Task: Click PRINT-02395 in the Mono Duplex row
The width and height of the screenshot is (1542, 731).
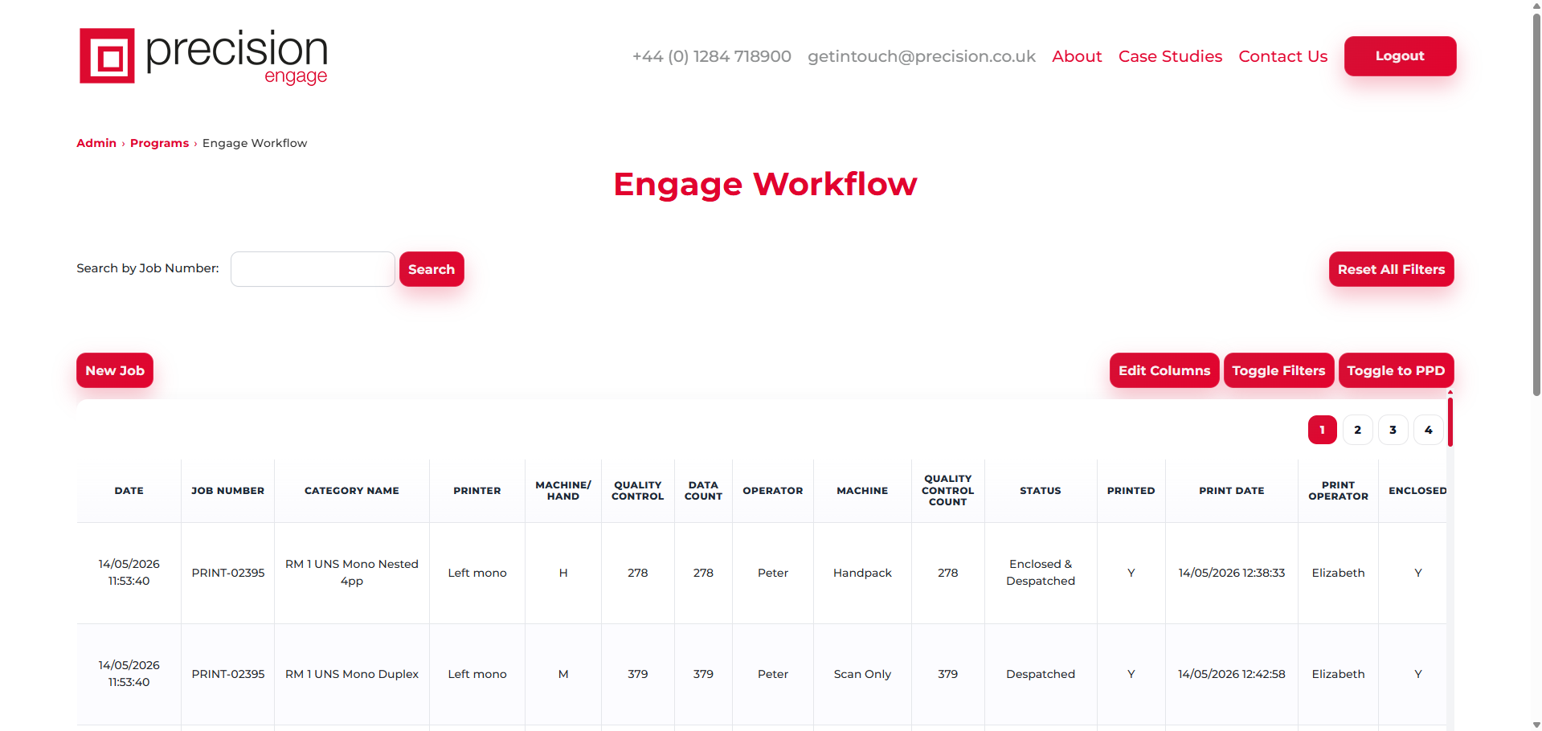Action: [x=227, y=674]
